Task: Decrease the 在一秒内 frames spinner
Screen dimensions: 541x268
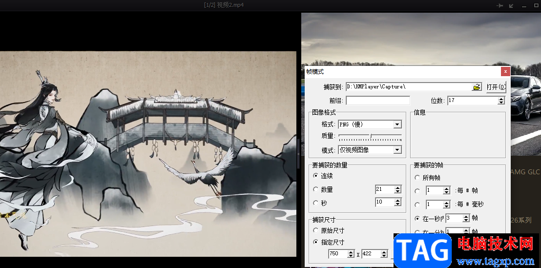Action: pyautogui.click(x=466, y=220)
